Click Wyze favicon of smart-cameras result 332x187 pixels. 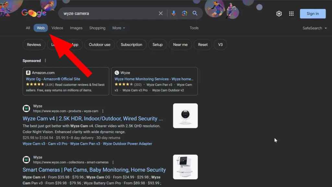pos(26,160)
